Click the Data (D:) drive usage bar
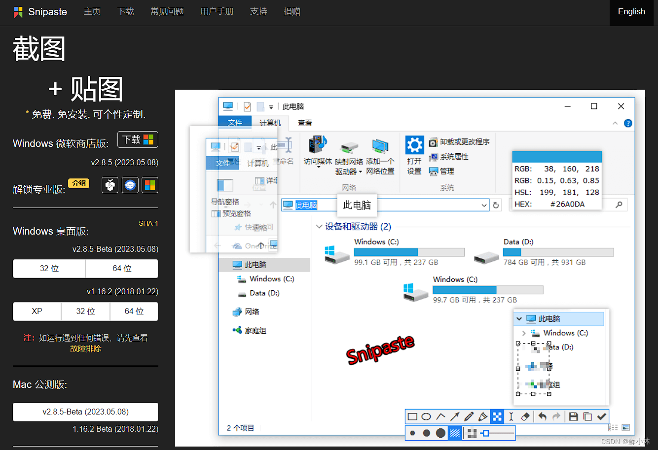658x450 pixels. [x=558, y=252]
